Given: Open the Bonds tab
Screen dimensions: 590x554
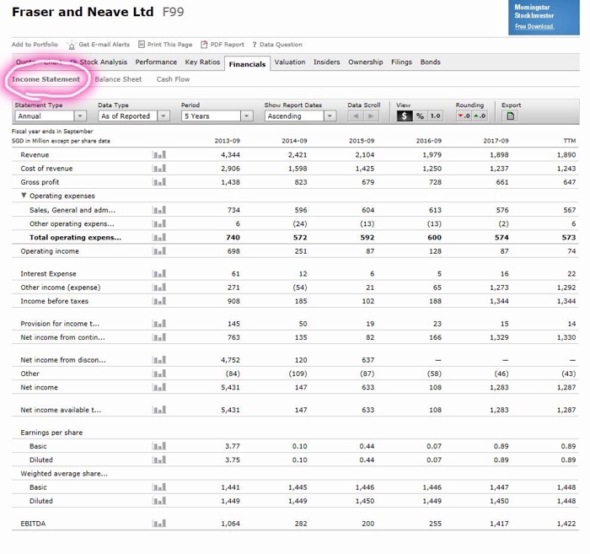Looking at the screenshot, I should pos(431,62).
